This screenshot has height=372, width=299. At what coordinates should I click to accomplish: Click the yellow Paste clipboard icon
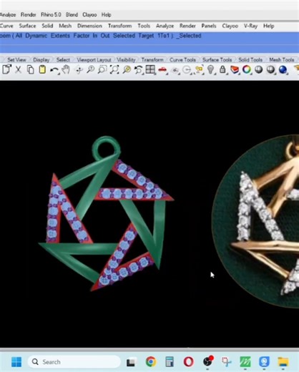[x=42, y=69]
